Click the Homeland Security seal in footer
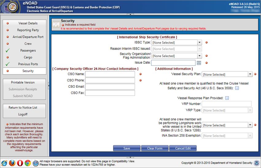The width and height of the screenshot is (261, 168). (256, 163)
